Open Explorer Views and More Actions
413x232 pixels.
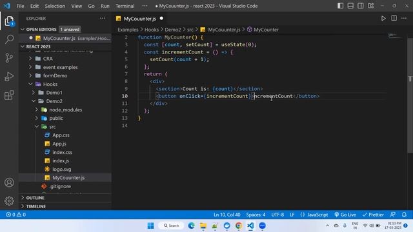point(103,19)
